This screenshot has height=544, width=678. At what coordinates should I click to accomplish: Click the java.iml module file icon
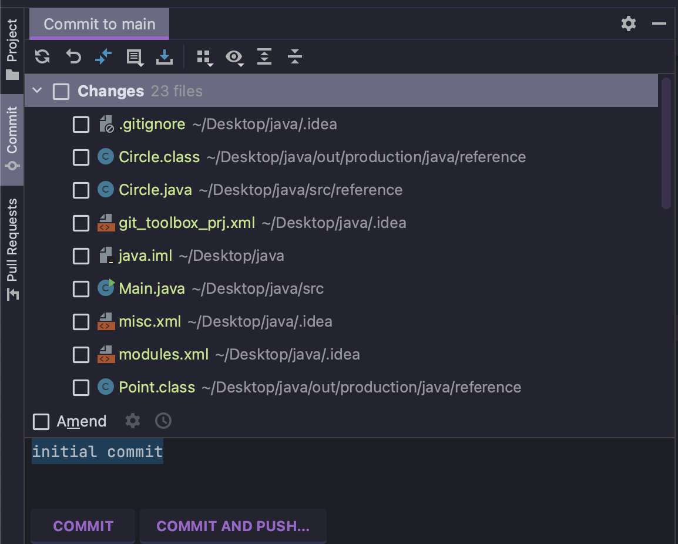point(106,255)
